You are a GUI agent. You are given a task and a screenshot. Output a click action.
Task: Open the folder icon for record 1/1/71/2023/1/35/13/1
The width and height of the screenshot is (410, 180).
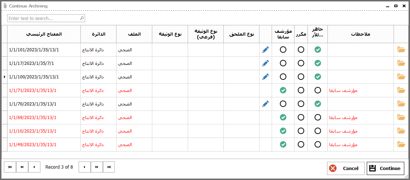click(x=401, y=90)
